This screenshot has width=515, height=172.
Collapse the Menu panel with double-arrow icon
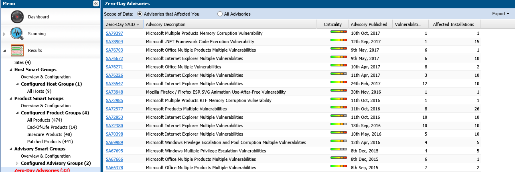pyautogui.click(x=96, y=3)
